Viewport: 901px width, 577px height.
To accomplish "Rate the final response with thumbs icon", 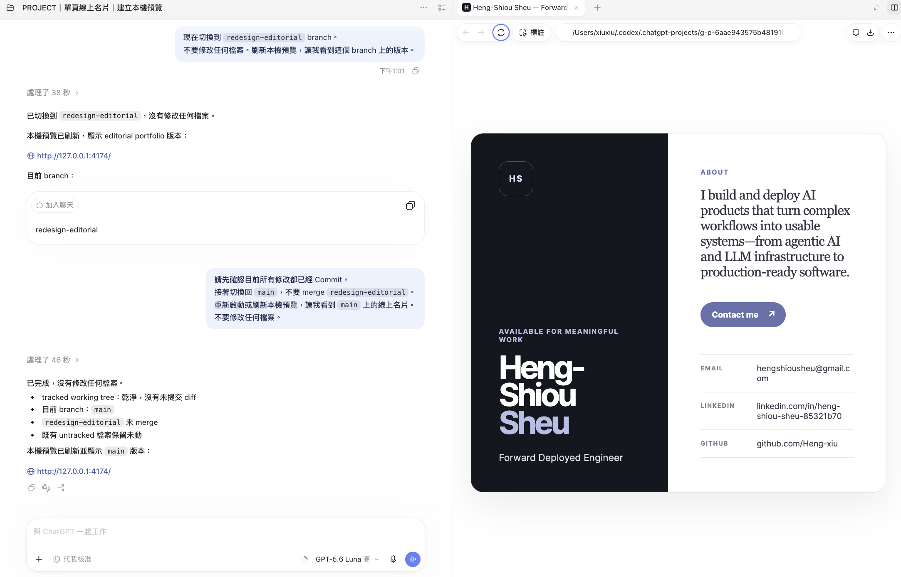I will click(46, 488).
